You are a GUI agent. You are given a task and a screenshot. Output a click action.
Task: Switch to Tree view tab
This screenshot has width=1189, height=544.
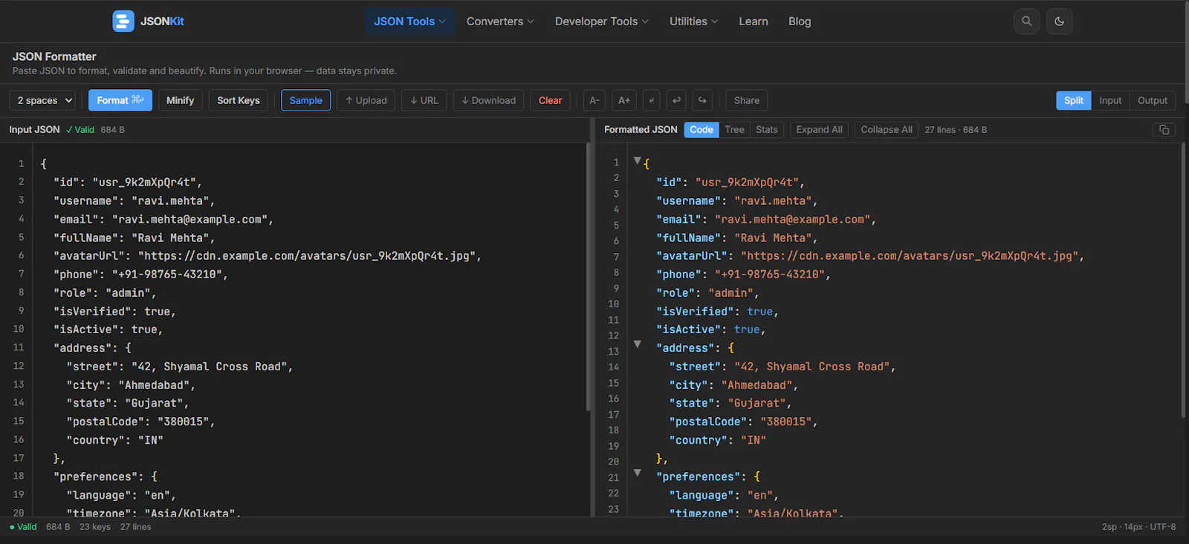point(734,130)
